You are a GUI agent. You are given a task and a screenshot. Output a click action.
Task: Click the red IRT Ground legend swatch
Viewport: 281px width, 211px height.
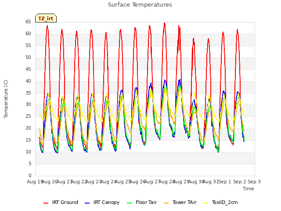pyautogui.click(x=46, y=203)
